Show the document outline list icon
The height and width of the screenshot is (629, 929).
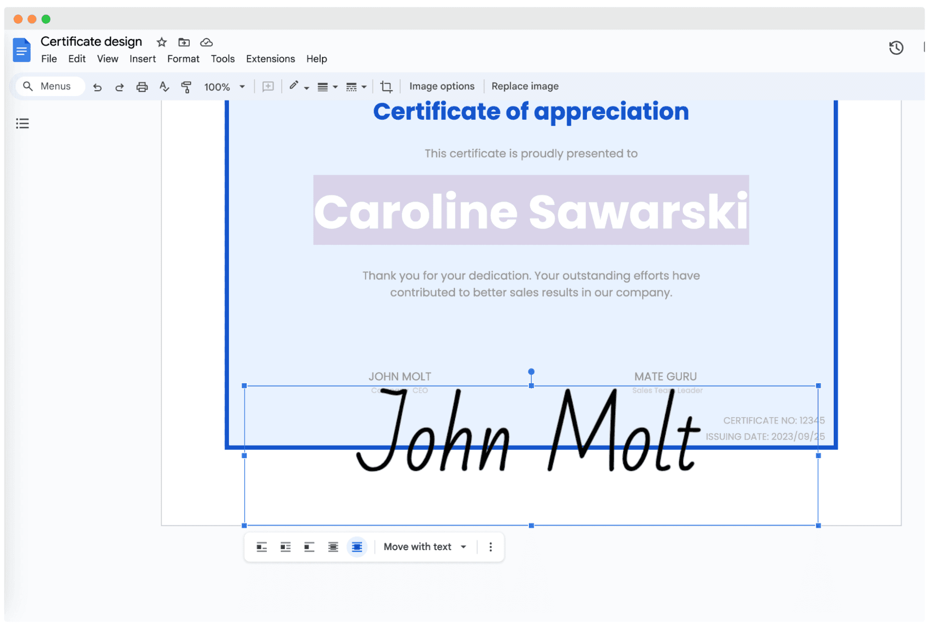point(22,123)
